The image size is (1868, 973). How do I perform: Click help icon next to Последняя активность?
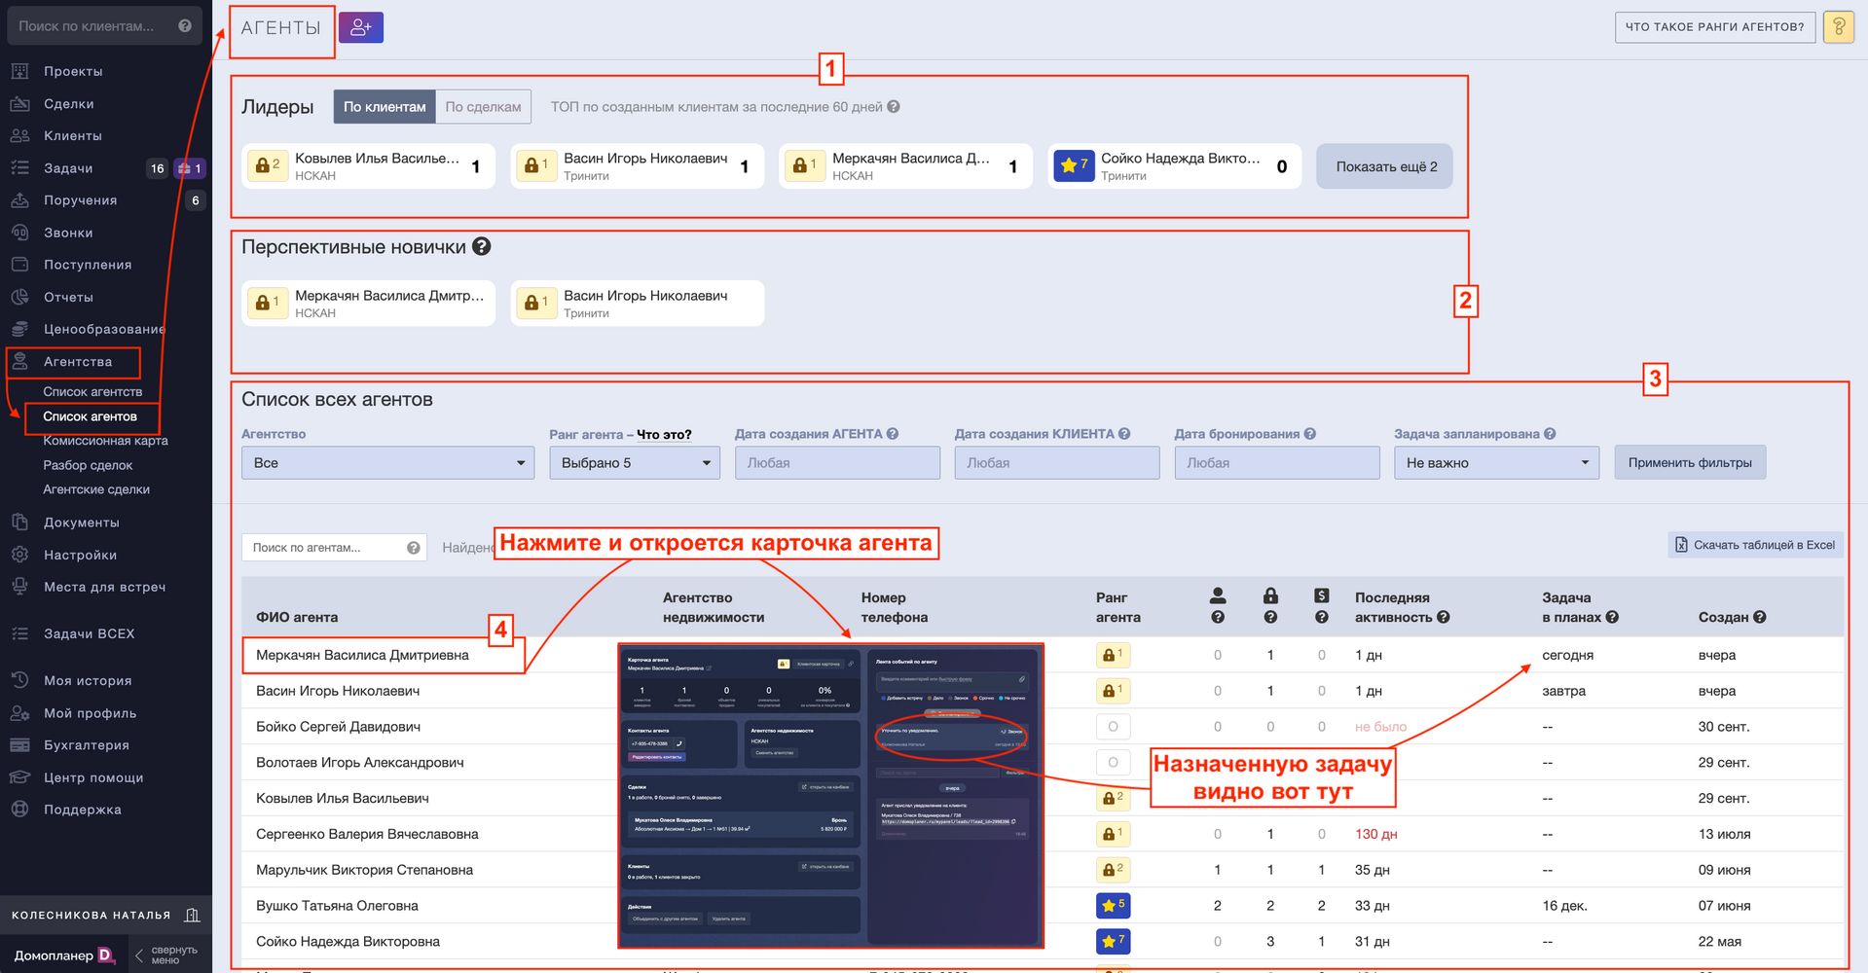point(1444,617)
